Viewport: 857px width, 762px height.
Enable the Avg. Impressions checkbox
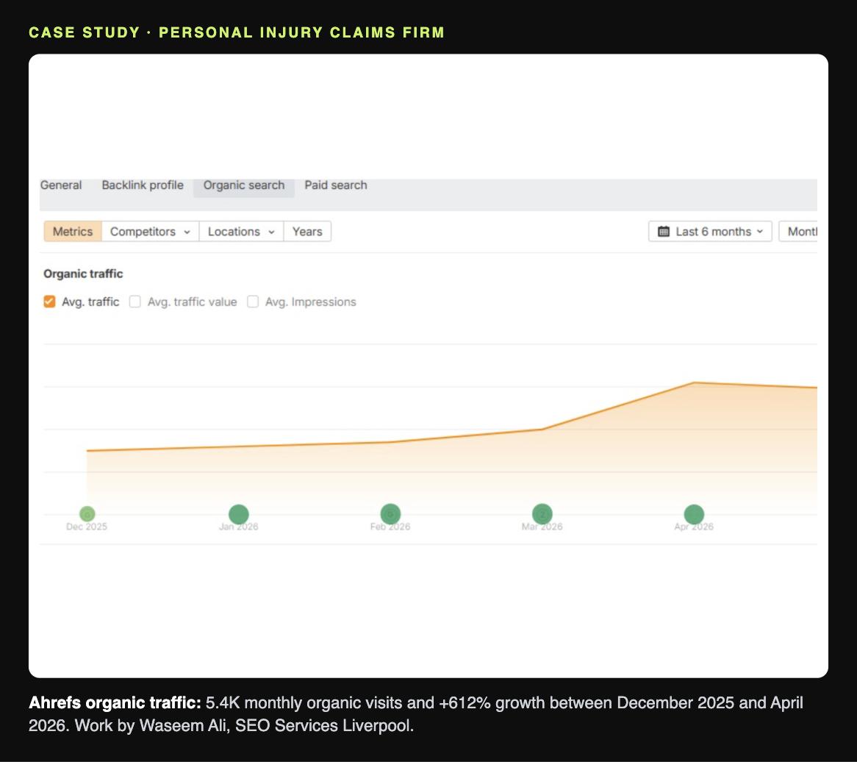(x=253, y=302)
